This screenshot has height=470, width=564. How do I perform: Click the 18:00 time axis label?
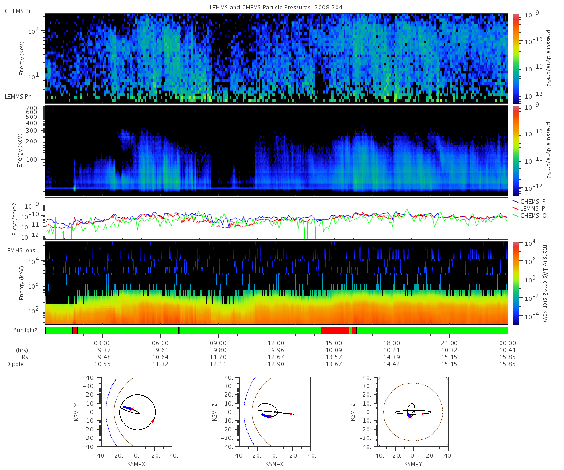tap(392, 343)
